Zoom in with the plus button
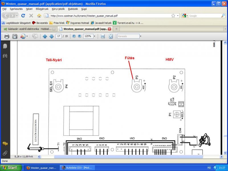Image resolution: width=228 pixels, height=171 pixels. (80, 36)
